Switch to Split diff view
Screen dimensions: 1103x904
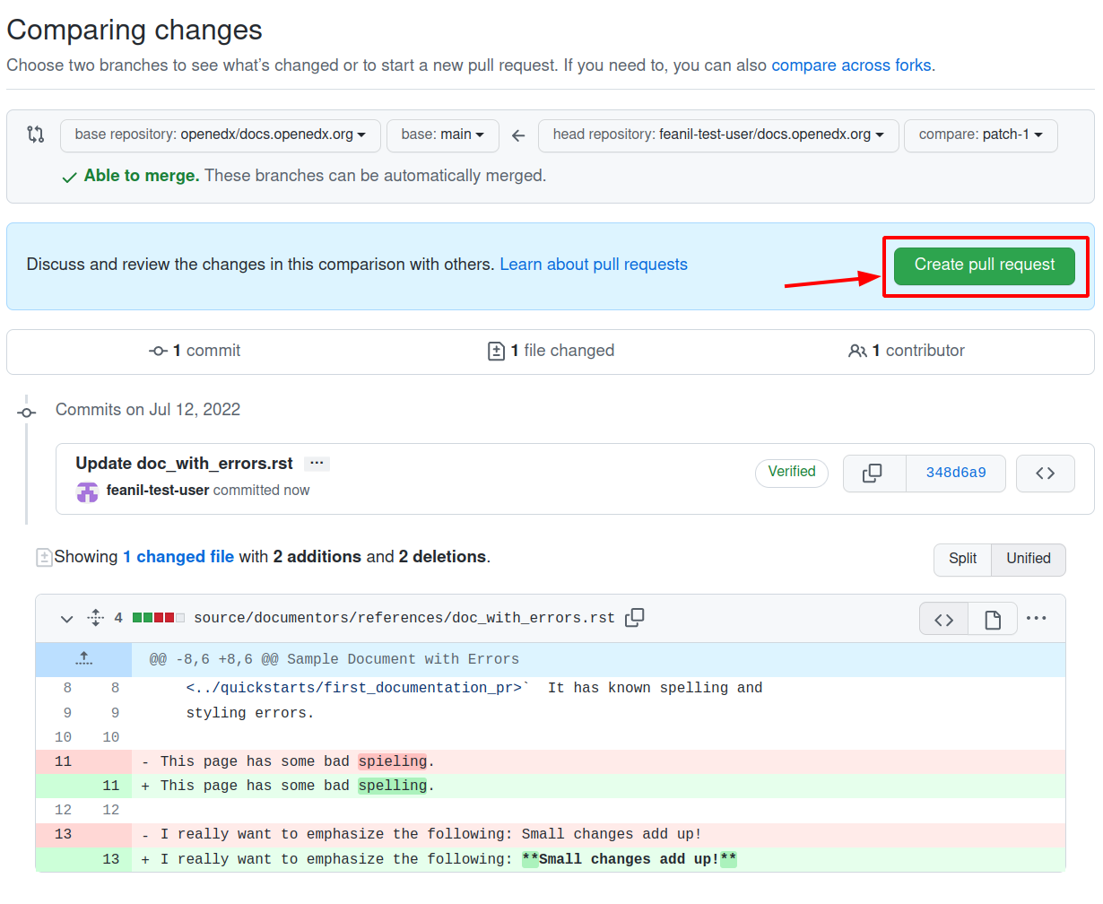[x=962, y=559]
